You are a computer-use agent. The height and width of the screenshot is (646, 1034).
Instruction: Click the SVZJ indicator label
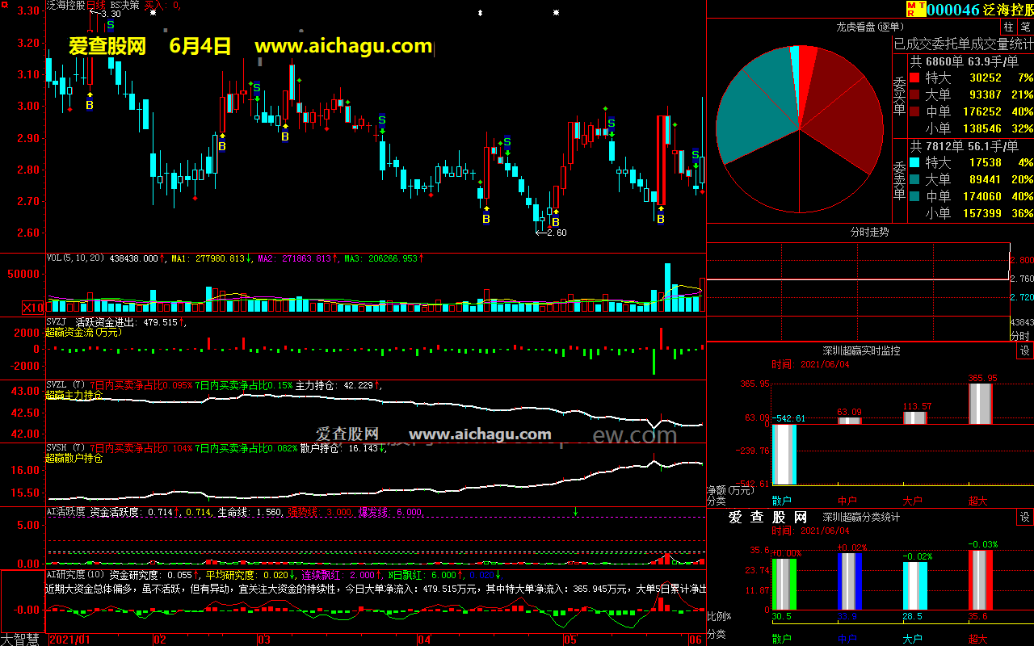(x=57, y=322)
